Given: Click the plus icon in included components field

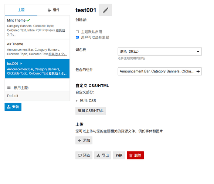Looking at the screenshot, I should coord(198,71).
